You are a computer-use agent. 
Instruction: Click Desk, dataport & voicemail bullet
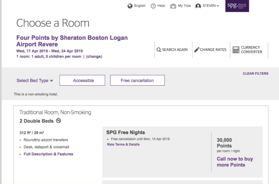(46, 147)
